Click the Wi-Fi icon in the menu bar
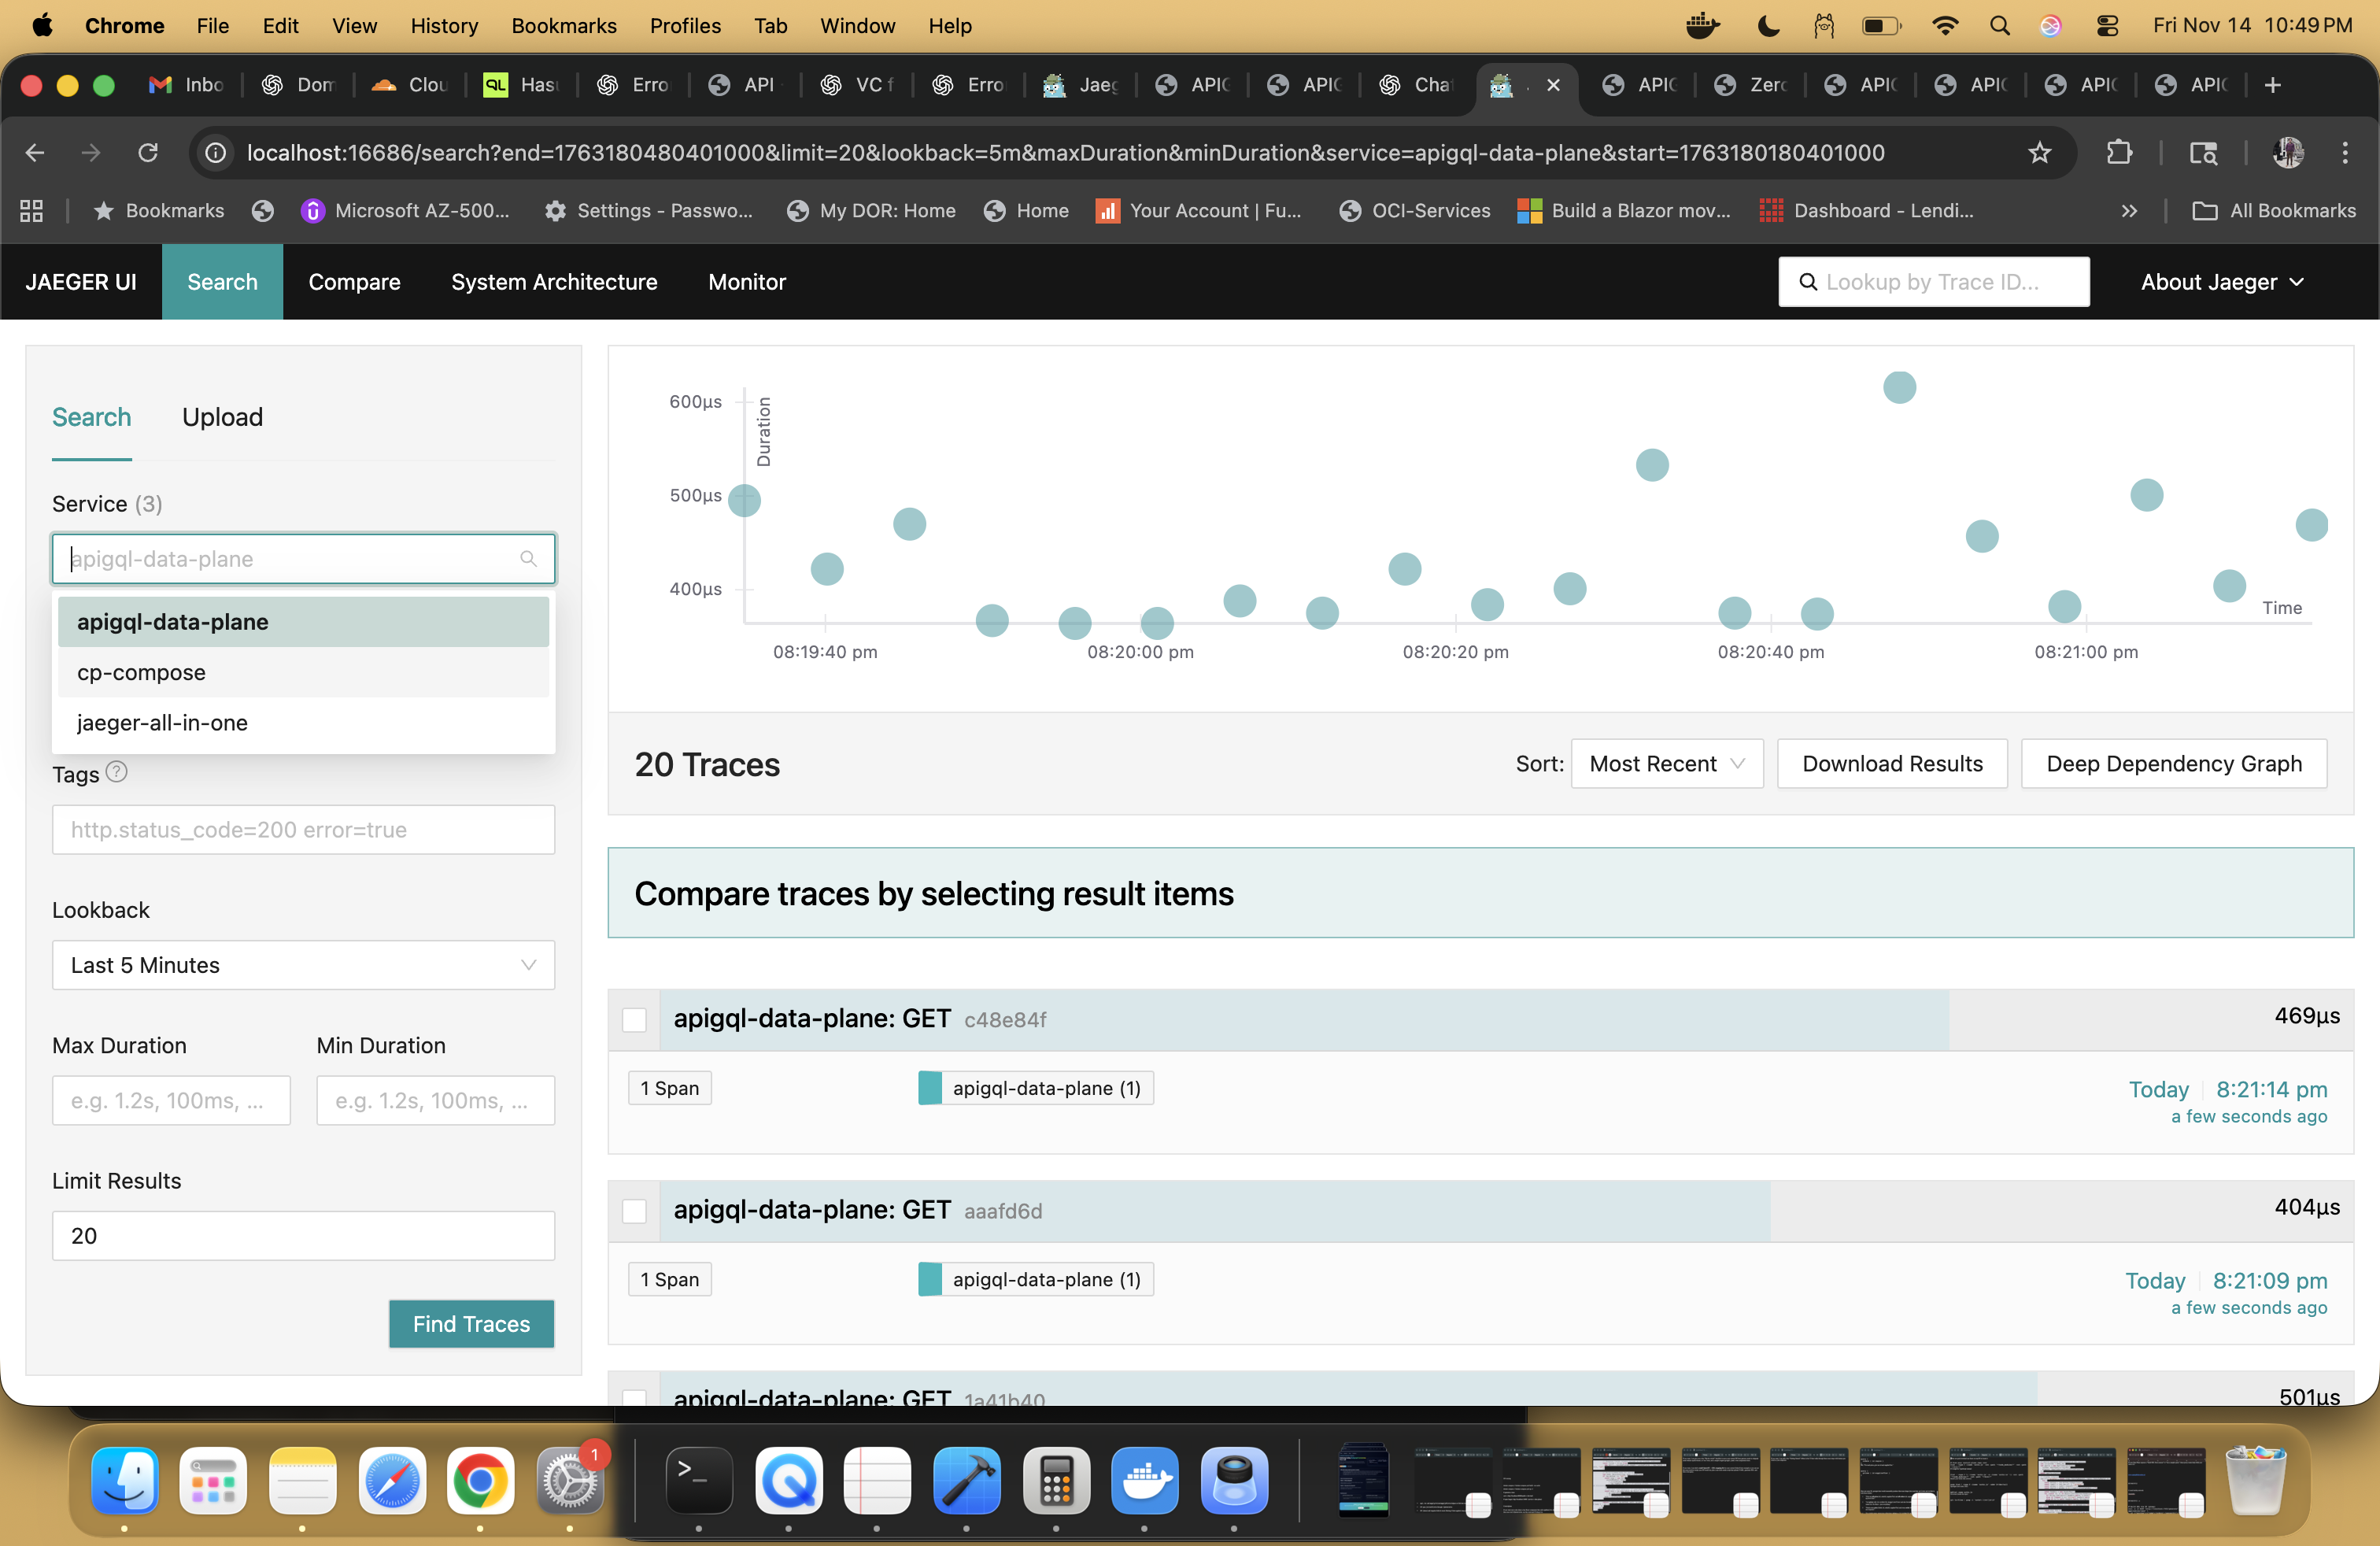Image resolution: width=2380 pixels, height=1546 pixels. pyautogui.click(x=1945, y=25)
